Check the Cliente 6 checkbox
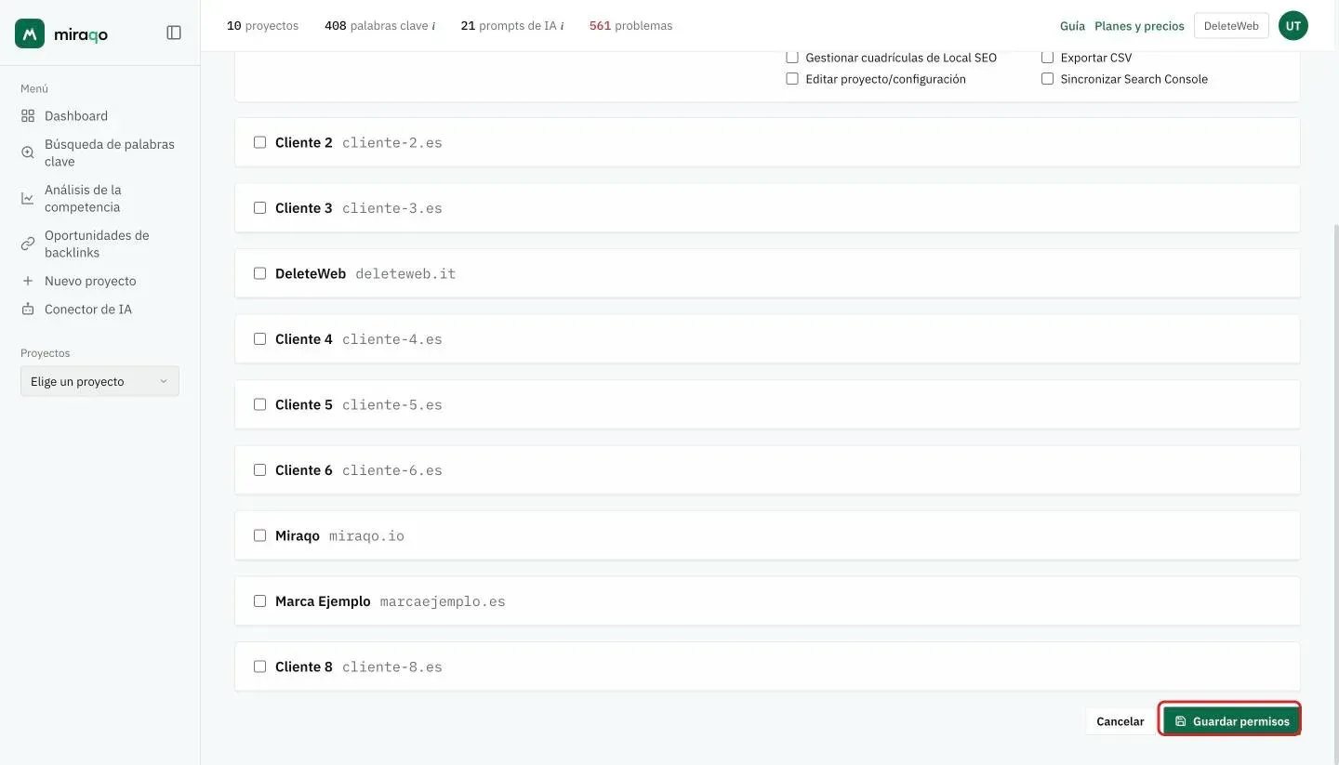1339x765 pixels. click(259, 469)
